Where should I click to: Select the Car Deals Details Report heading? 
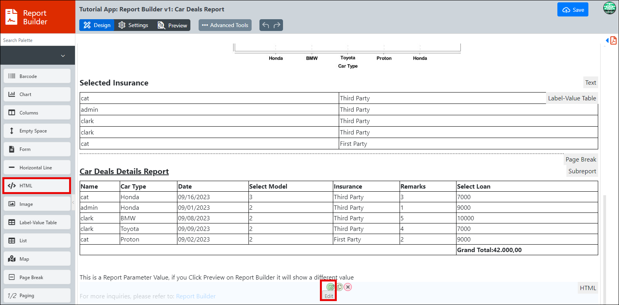coord(124,171)
